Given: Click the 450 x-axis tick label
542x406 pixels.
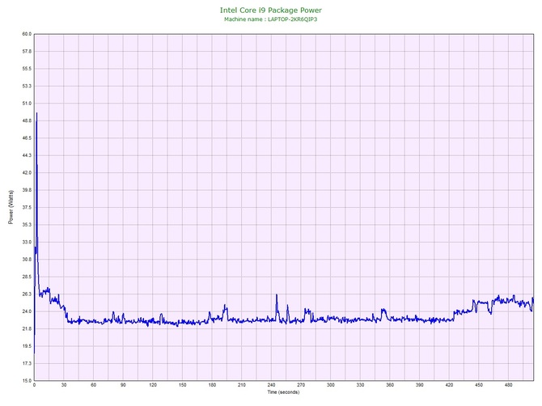Looking at the screenshot, I should (479, 385).
